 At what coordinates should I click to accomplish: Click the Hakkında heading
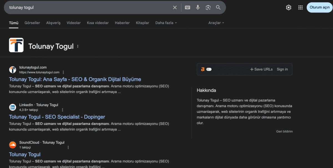(x=206, y=90)
